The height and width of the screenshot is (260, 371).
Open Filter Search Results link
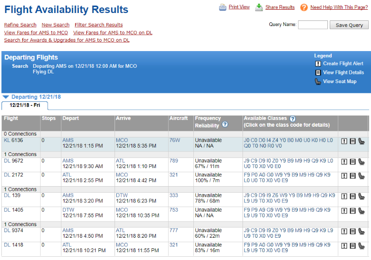click(x=98, y=25)
